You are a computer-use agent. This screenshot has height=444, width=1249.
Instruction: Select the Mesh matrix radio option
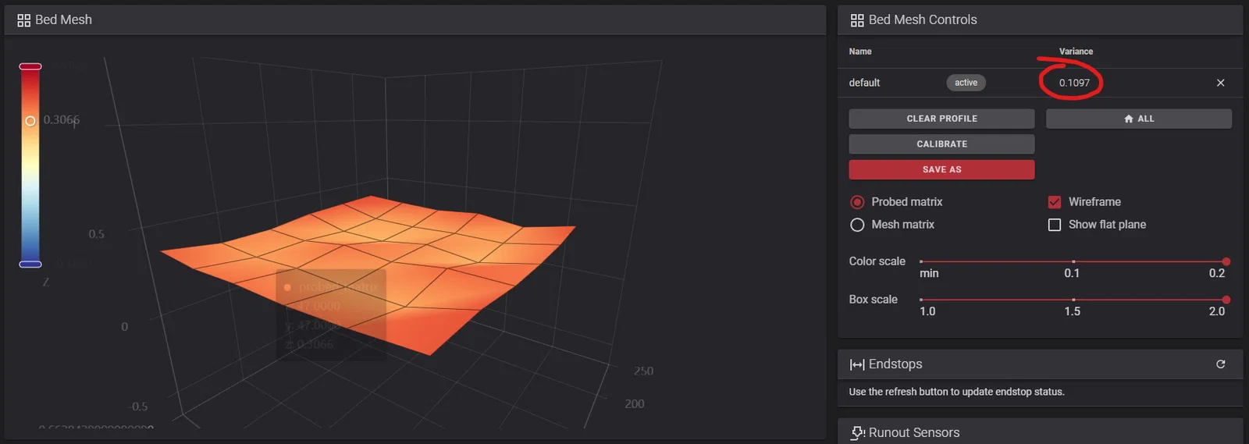tap(857, 225)
